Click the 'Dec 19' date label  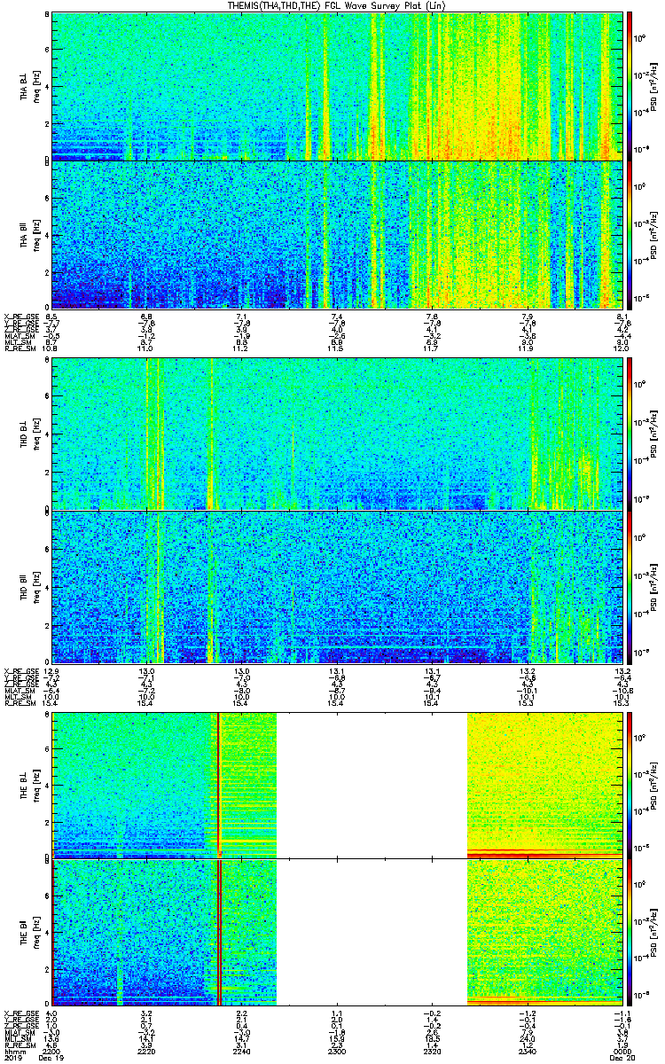coord(51,1057)
